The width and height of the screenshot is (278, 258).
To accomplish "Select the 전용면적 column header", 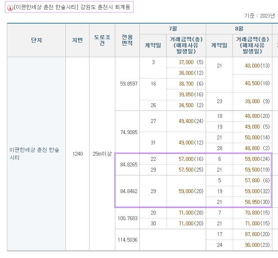I will (127, 40).
